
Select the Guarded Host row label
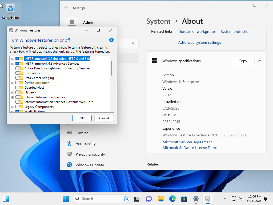(x=34, y=87)
